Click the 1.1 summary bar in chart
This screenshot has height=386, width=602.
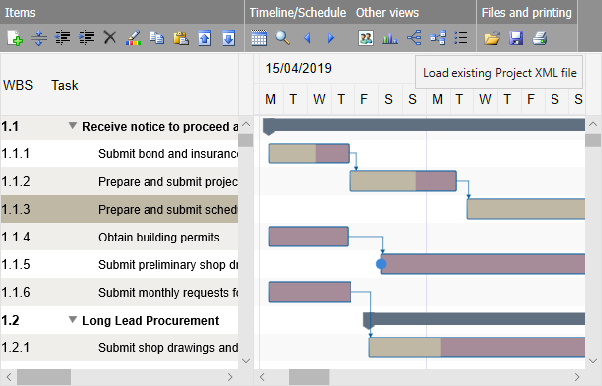(424, 125)
